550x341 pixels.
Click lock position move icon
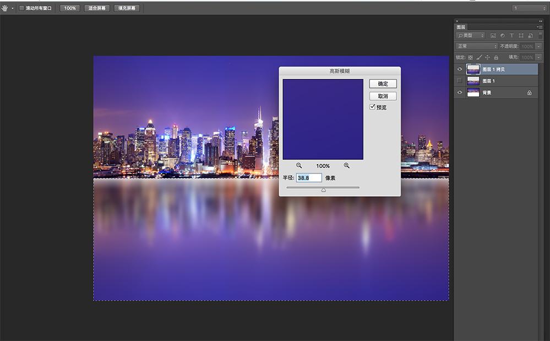(x=487, y=57)
